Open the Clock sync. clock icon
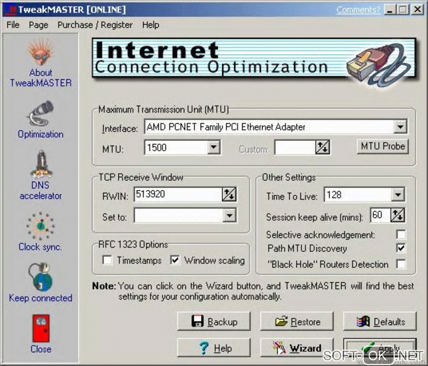 pos(41,226)
